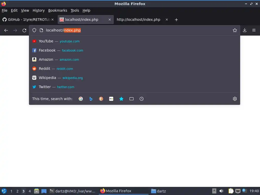Click the page info icon in address bar
260x195 pixels.
coord(41,30)
